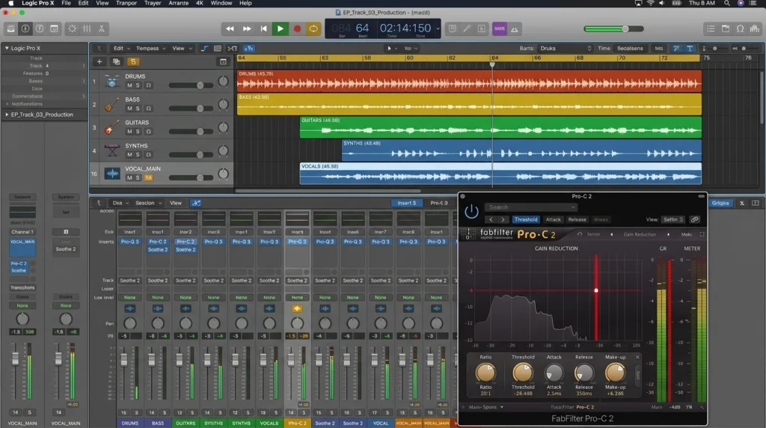Toggle input monitoring on DRUMS track
This screenshot has height=428, width=766.
coord(149,85)
